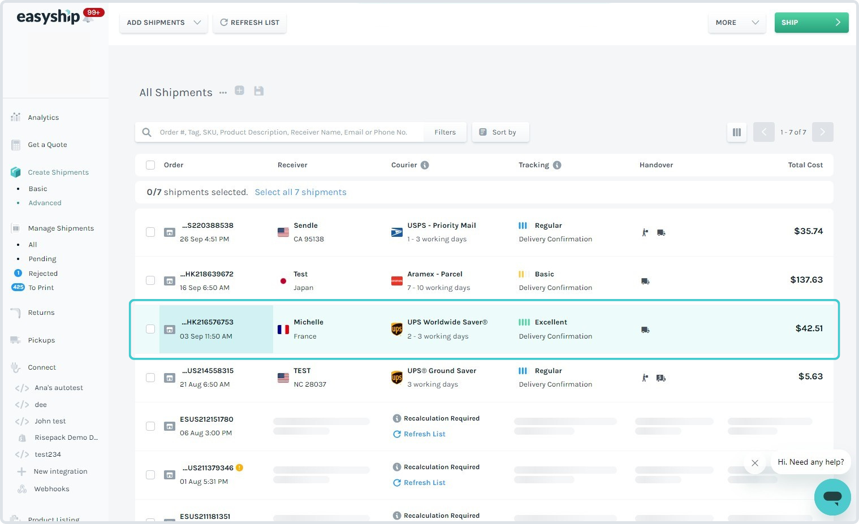The image size is (859, 524).
Task: Open Rejected shipments
Action: [43, 274]
